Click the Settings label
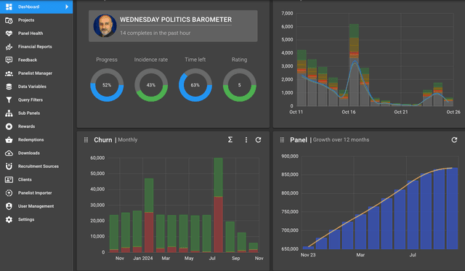Image resolution: width=465 pixels, height=271 pixels. [x=26, y=219]
